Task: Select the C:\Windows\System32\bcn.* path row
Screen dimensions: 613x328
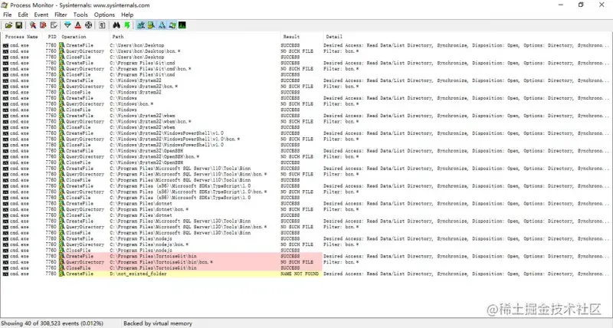Action: (306, 87)
